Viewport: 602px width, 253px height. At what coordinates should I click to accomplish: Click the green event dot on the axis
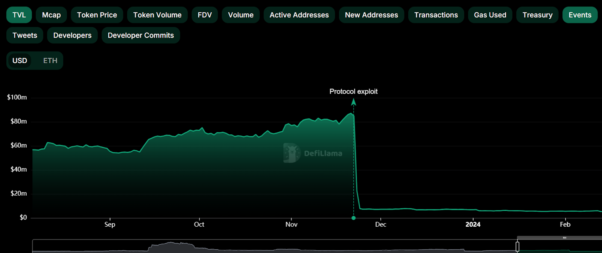(353, 218)
